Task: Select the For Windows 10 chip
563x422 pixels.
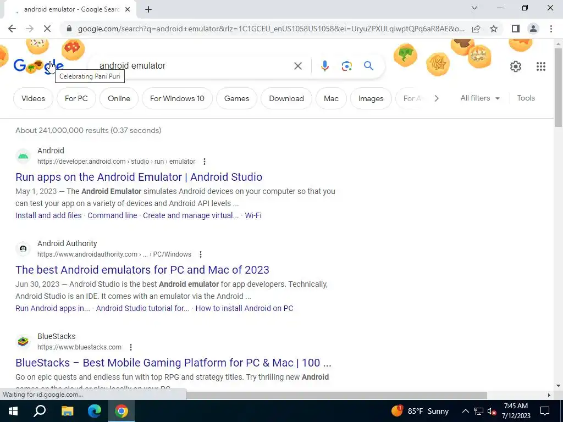Action: click(x=177, y=98)
